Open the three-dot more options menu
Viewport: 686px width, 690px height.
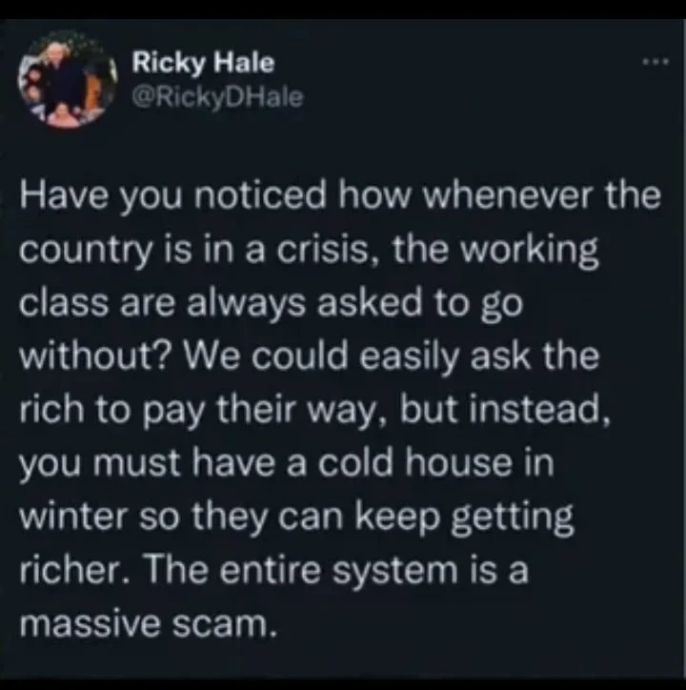pos(656,63)
